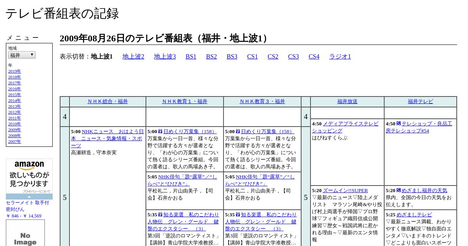The height and width of the screenshot is (246, 468).
Task: Open the 2010年 archive link
Action: point(14,124)
